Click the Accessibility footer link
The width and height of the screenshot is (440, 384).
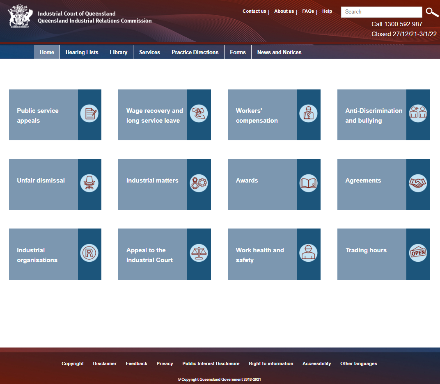[x=316, y=363]
